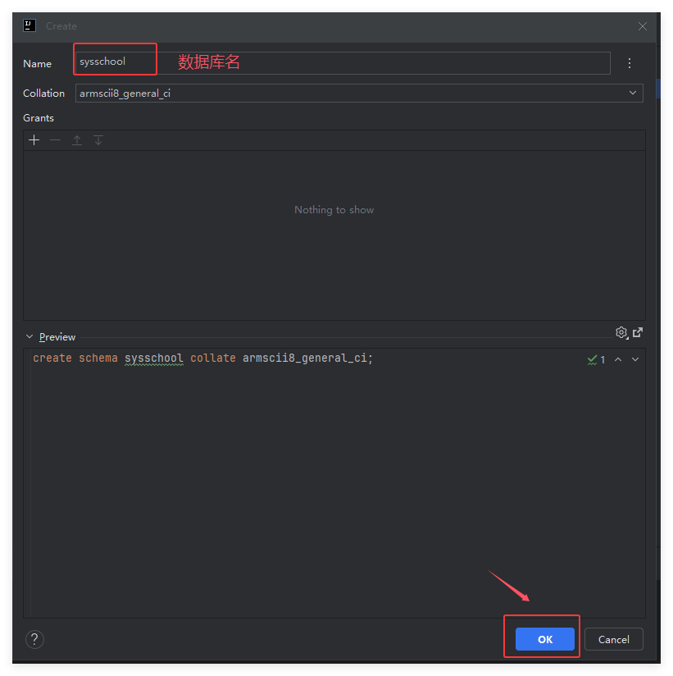The height and width of the screenshot is (676, 673).
Task: Click the remove grant minus icon
Action: coord(55,140)
